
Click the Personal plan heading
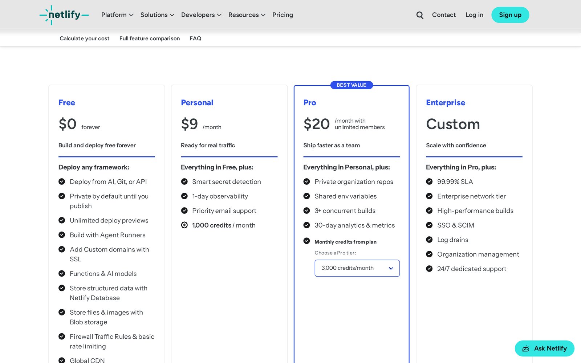(x=197, y=103)
